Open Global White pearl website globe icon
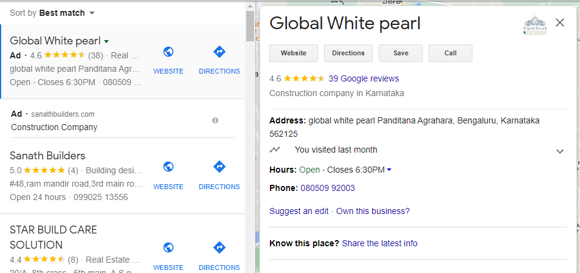The height and width of the screenshot is (273, 580). coord(168,52)
